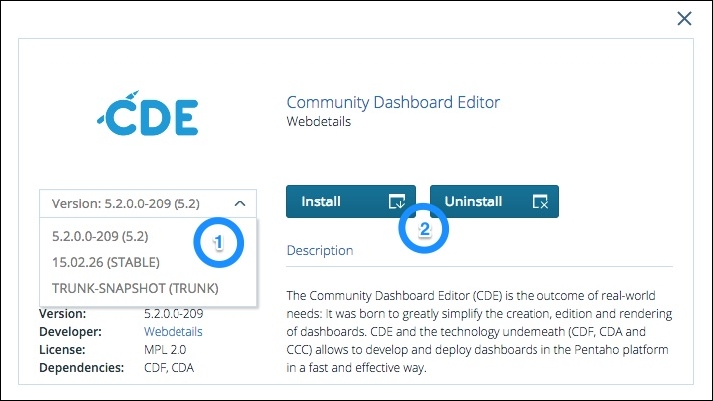Select version 5.2.0.0-209 (5.2) option
Screen dimensions: 713x401
pos(100,236)
